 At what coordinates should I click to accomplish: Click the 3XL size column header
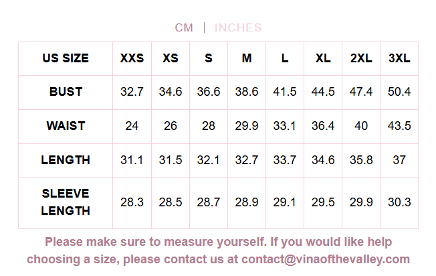[x=399, y=58]
